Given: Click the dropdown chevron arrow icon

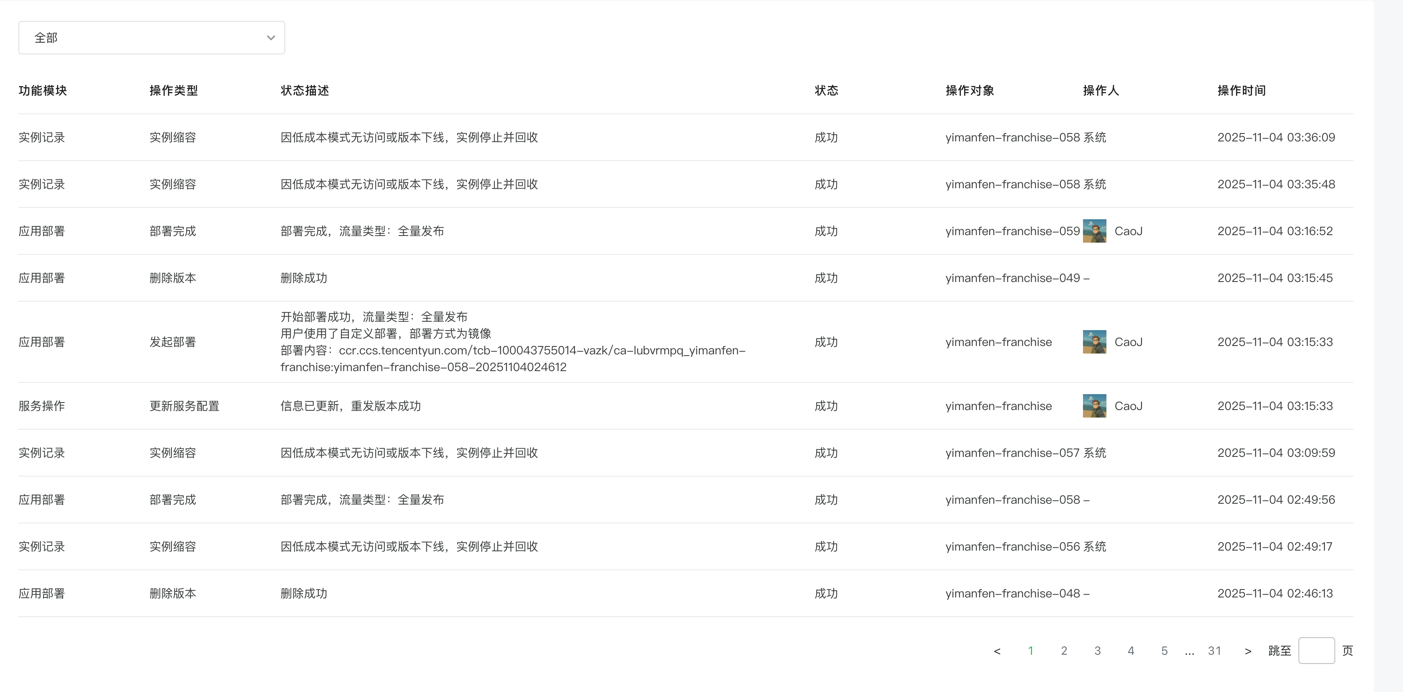Looking at the screenshot, I should pos(271,38).
